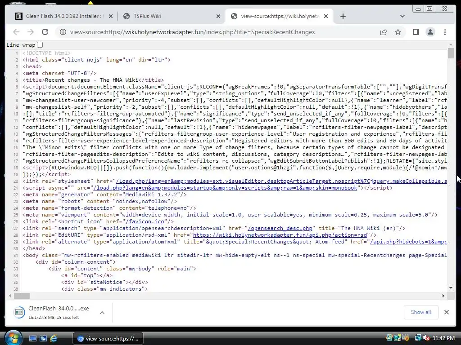461x345 pixels.
Task: Open the side panel icon
Action: [416, 32]
